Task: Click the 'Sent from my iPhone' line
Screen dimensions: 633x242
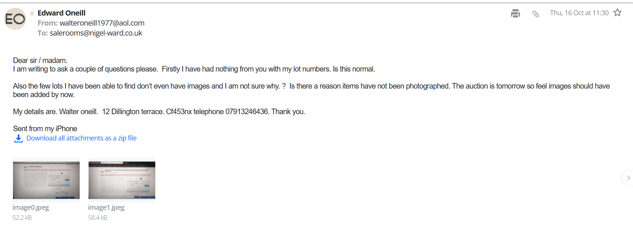Action: [x=45, y=129]
